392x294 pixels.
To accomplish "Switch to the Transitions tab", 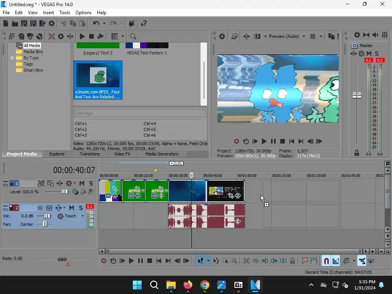I will [90, 154].
